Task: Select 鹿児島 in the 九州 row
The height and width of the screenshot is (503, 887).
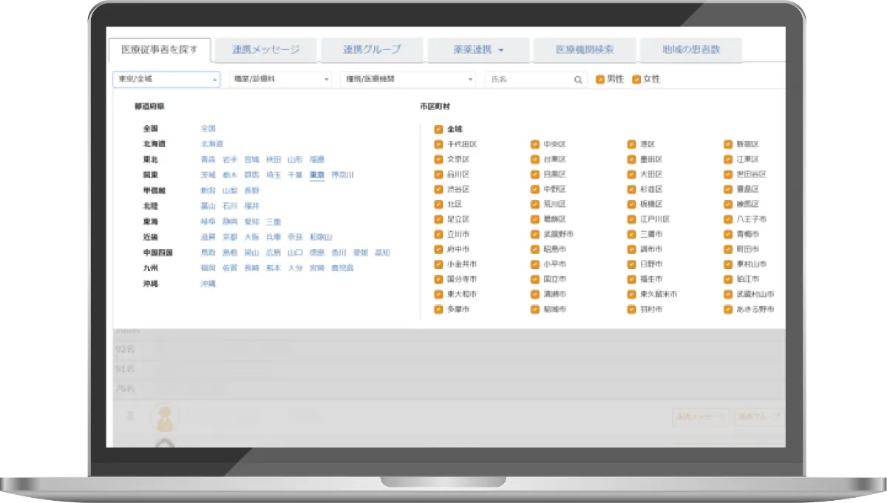Action: coord(342,268)
